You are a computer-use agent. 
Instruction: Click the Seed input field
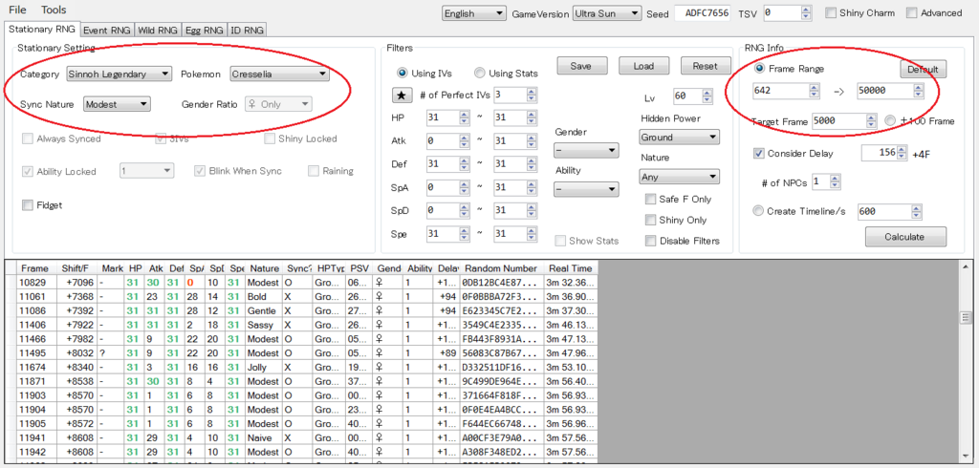click(703, 13)
